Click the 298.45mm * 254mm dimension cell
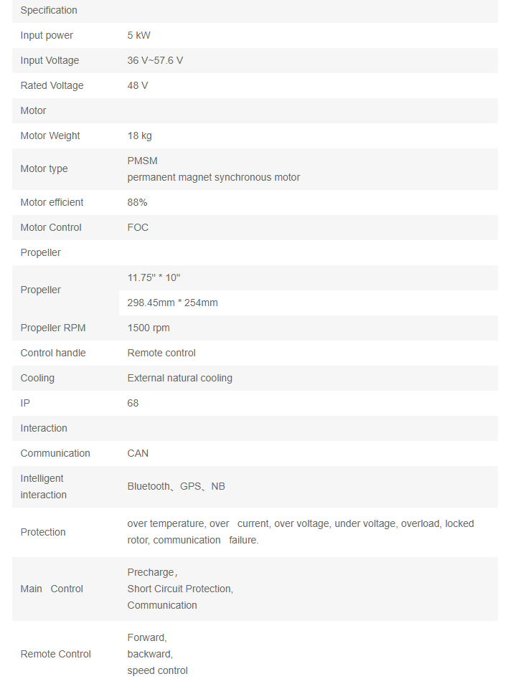 click(x=172, y=303)
